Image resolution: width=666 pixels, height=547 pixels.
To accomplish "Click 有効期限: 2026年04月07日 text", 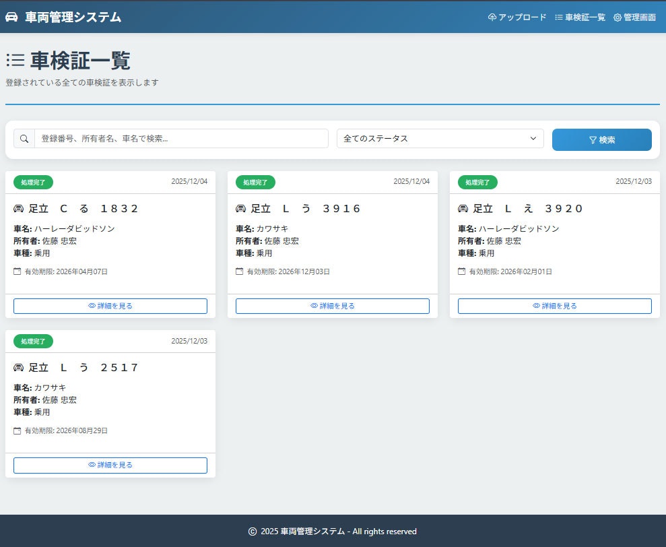I will click(x=66, y=271).
